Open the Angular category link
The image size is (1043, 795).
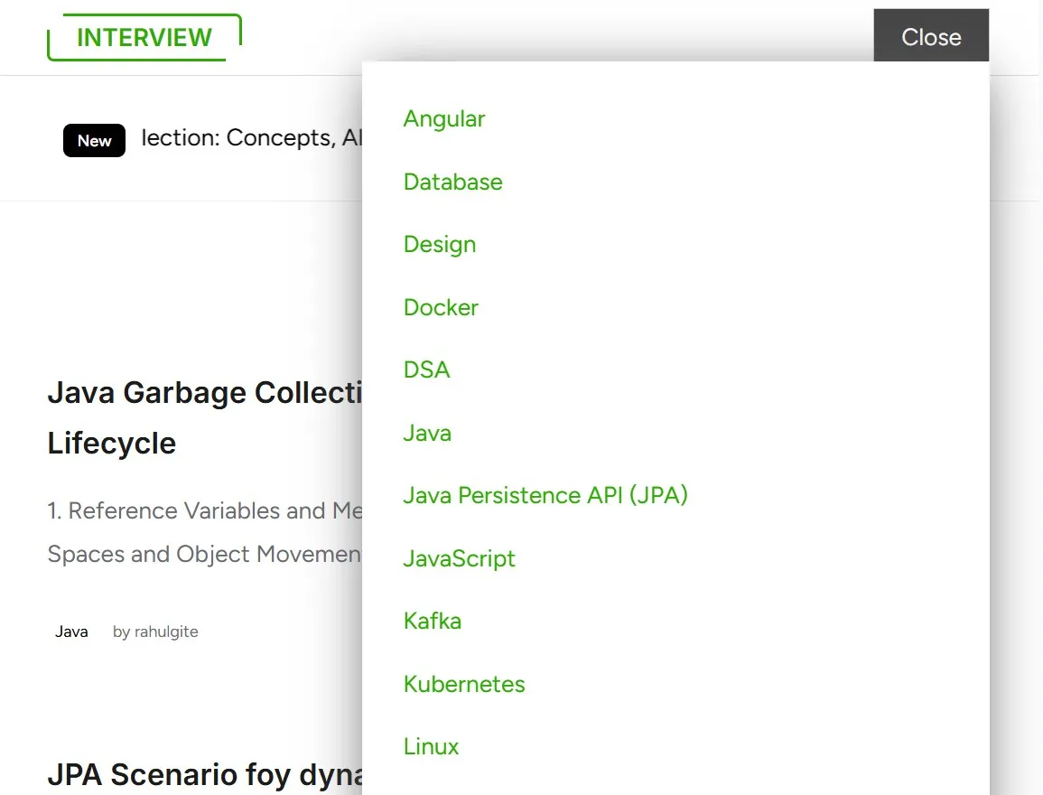(443, 119)
